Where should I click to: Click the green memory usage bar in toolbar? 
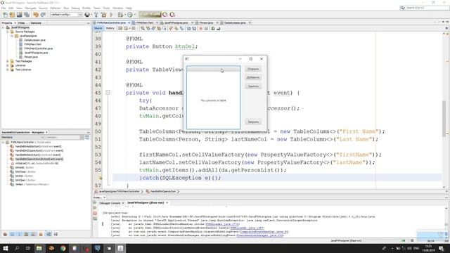click(x=150, y=15)
